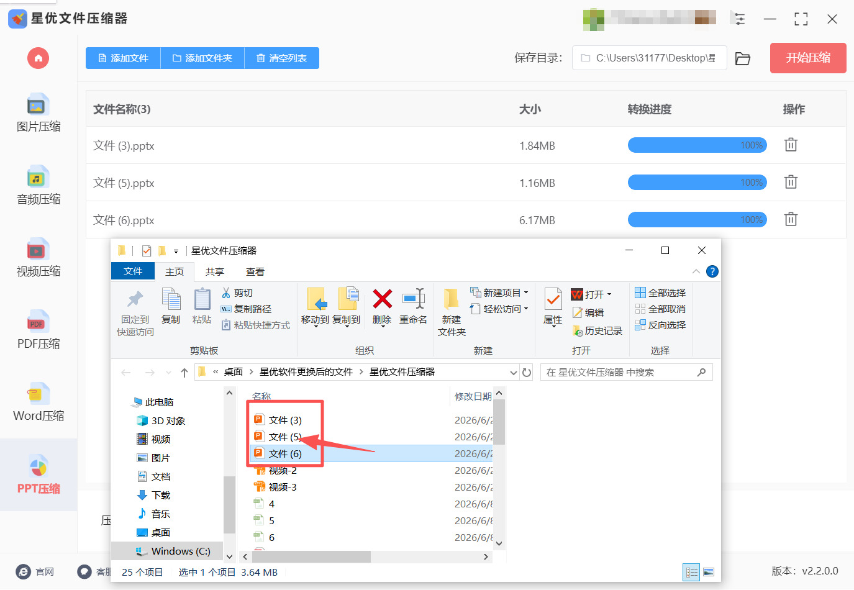Image resolution: width=854 pixels, height=590 pixels.
Task: Open address bar history dropdown
Action: pos(513,373)
